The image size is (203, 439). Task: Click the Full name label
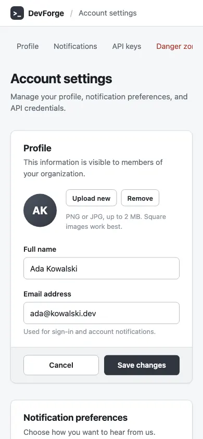click(x=40, y=249)
